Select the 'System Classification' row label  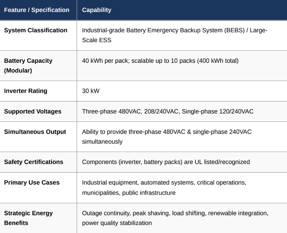pyautogui.click(x=35, y=30)
